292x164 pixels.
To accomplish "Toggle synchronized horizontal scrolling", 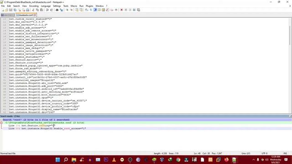I will click(x=81, y=10).
